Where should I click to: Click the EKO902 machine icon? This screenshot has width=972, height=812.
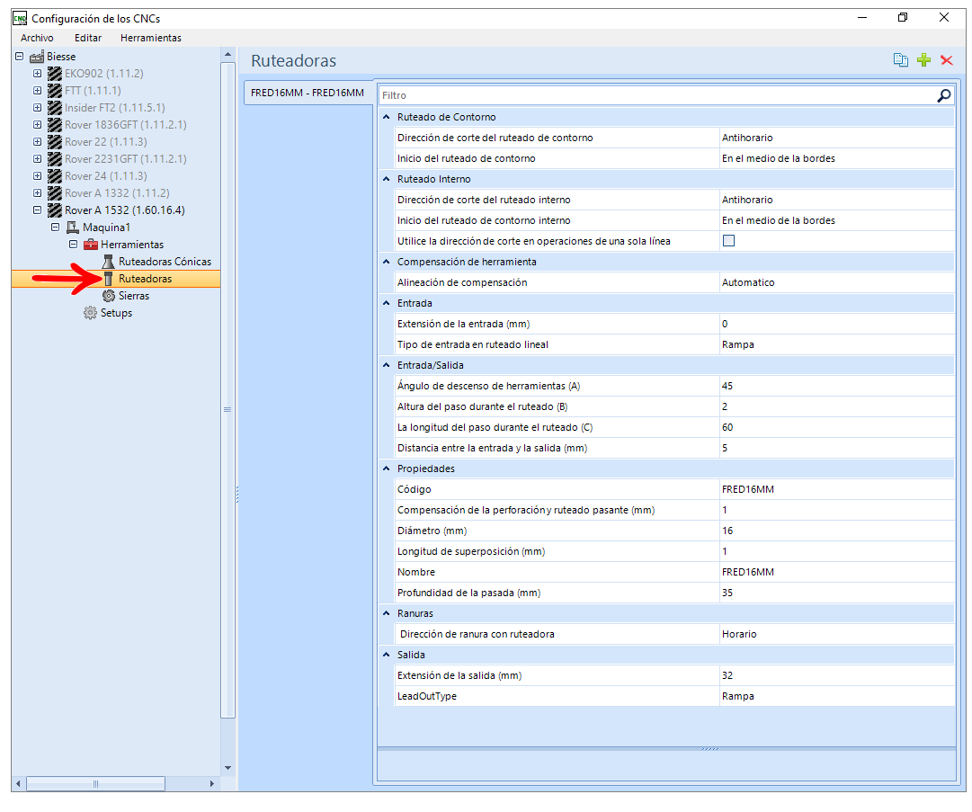[55, 74]
